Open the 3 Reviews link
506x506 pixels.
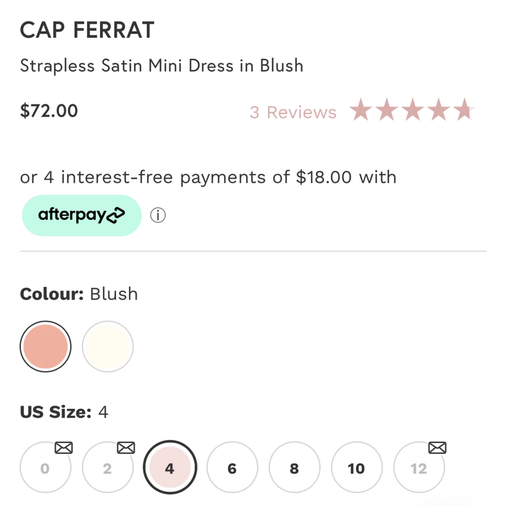[x=293, y=112]
